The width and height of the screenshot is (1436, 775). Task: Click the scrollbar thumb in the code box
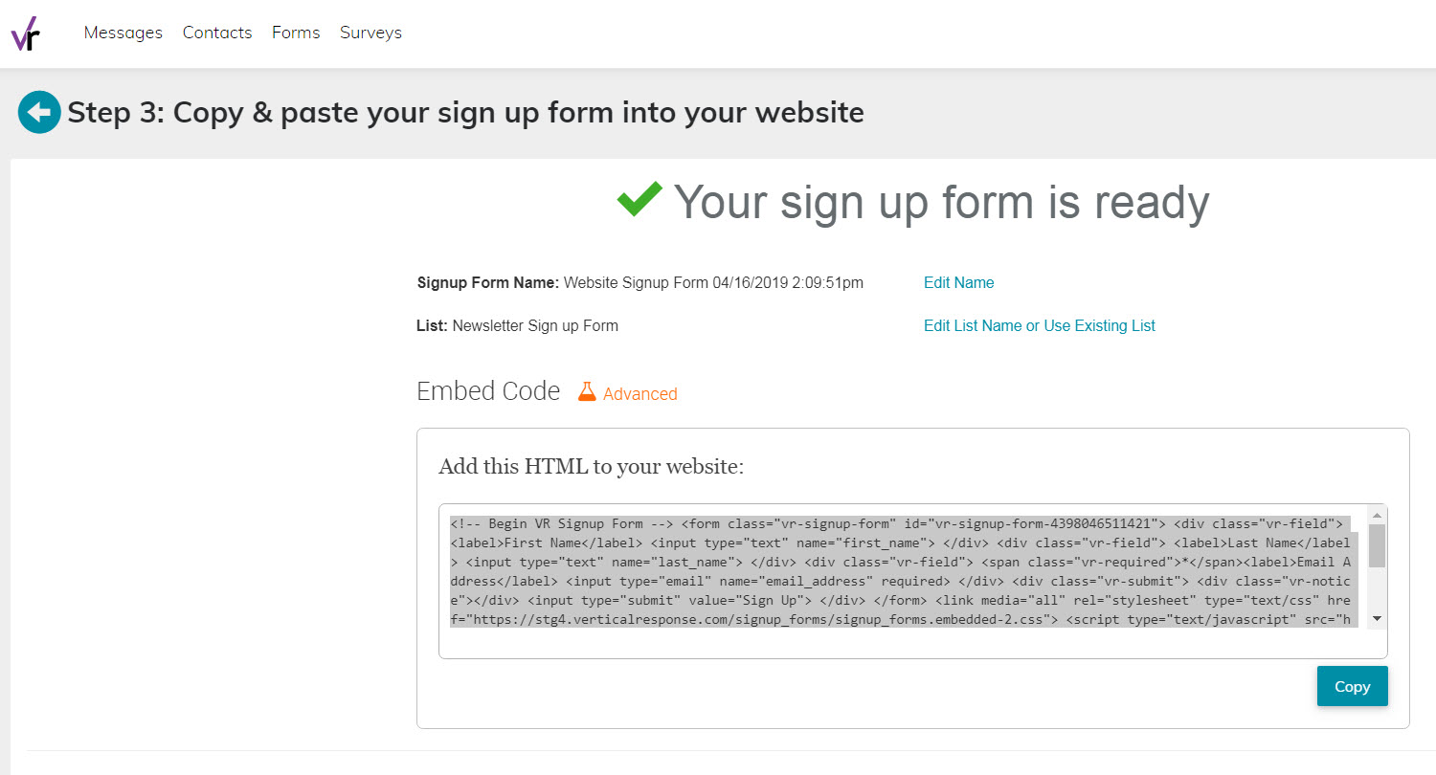[x=1377, y=545]
